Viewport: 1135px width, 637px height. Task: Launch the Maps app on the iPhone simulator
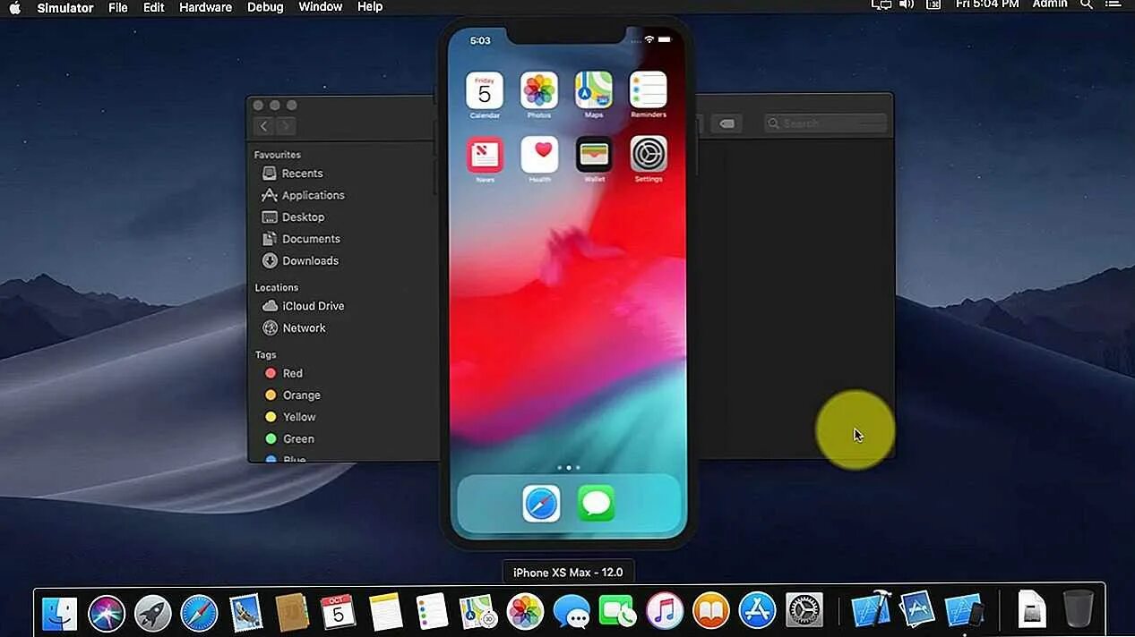(x=594, y=90)
